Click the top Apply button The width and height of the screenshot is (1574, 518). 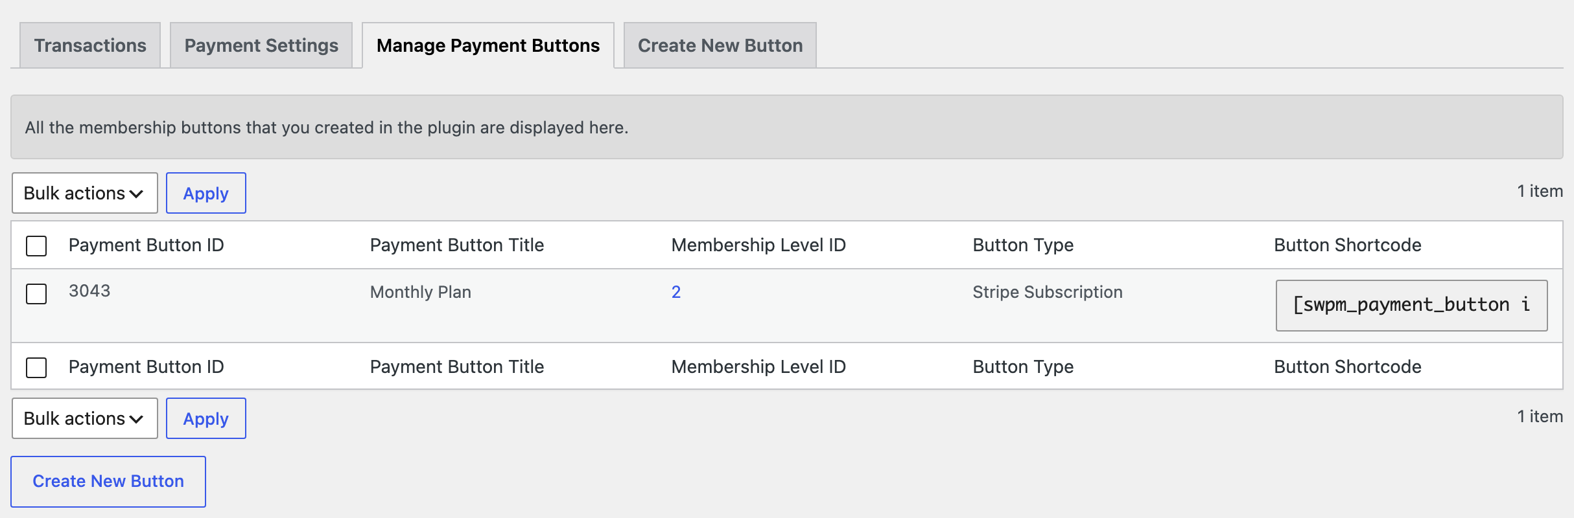(x=206, y=193)
